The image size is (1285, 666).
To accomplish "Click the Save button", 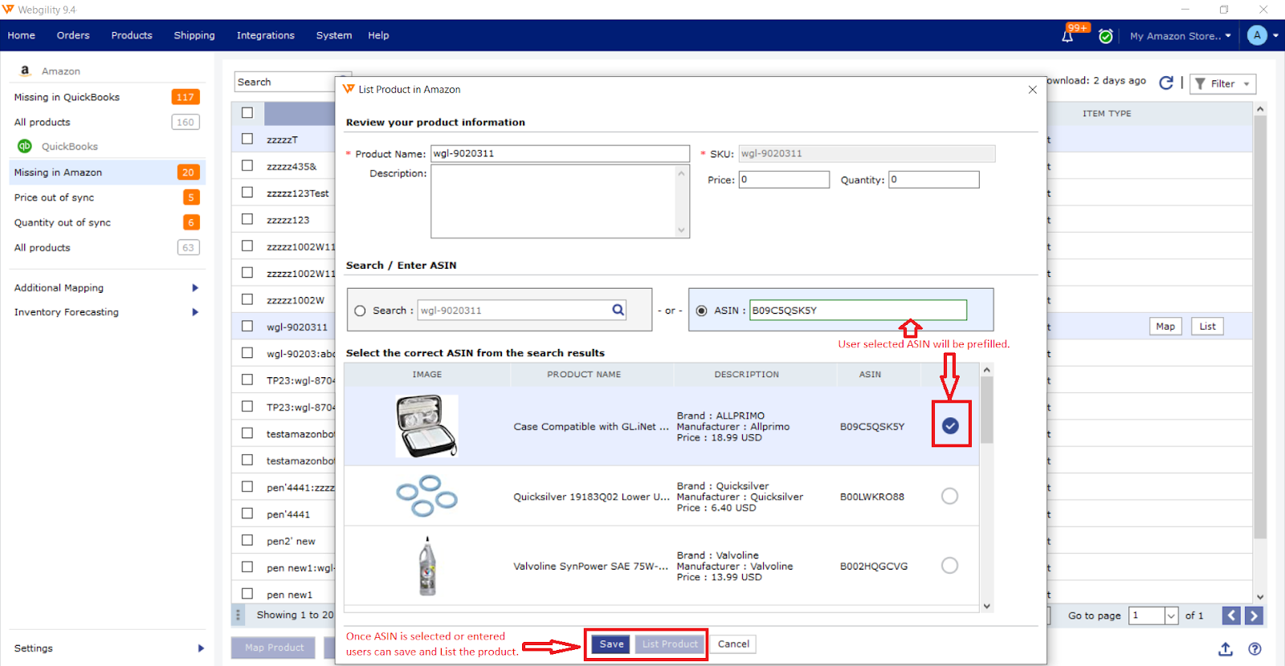I will pyautogui.click(x=611, y=644).
